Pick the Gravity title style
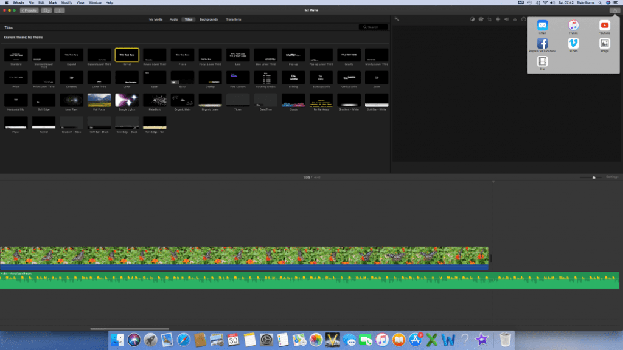623x350 pixels. click(x=349, y=55)
